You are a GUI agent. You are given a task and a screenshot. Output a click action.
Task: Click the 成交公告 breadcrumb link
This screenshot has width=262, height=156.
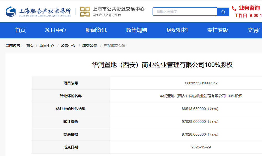pos(90,45)
